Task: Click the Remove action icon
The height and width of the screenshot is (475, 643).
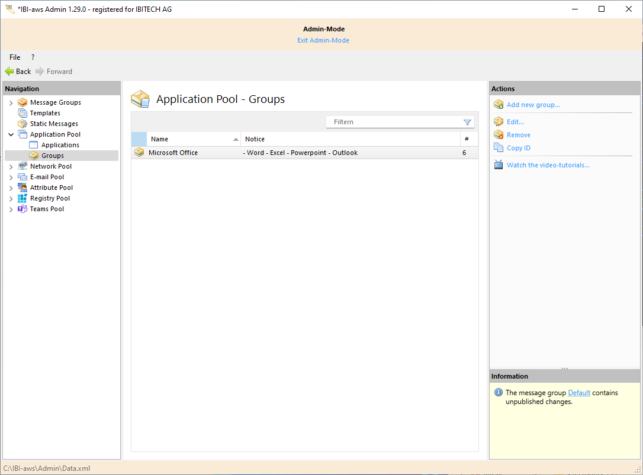Action: pyautogui.click(x=499, y=135)
